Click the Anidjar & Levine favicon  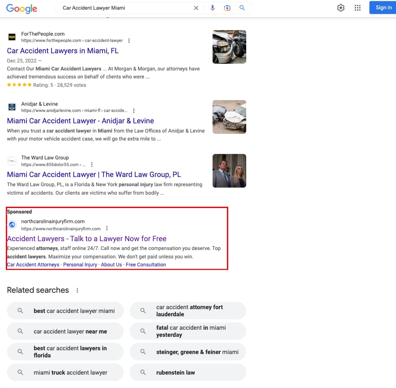tap(12, 107)
